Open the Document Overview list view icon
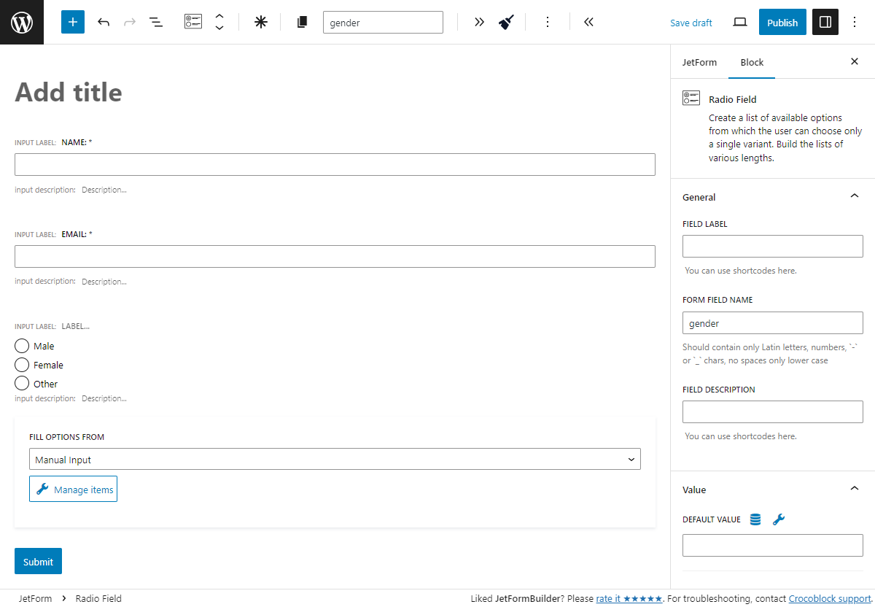Screen dimensions: 875x607 [155, 22]
